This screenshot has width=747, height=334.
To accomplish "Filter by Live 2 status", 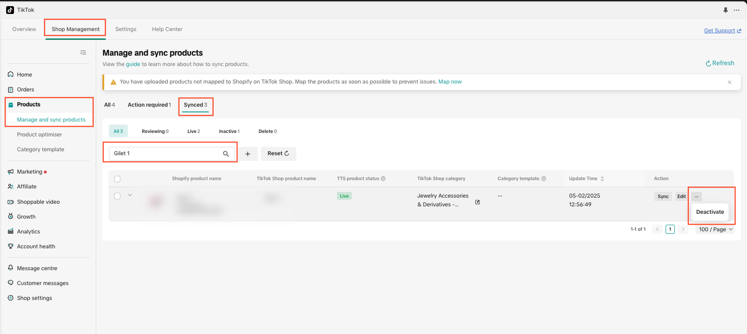I will click(x=194, y=131).
